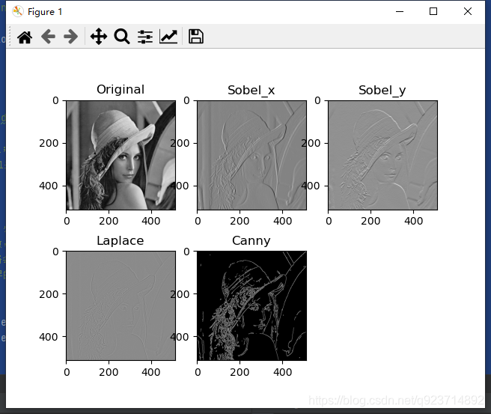Click the "Sobel_x" subplot title
The image size is (491, 414).
point(251,90)
